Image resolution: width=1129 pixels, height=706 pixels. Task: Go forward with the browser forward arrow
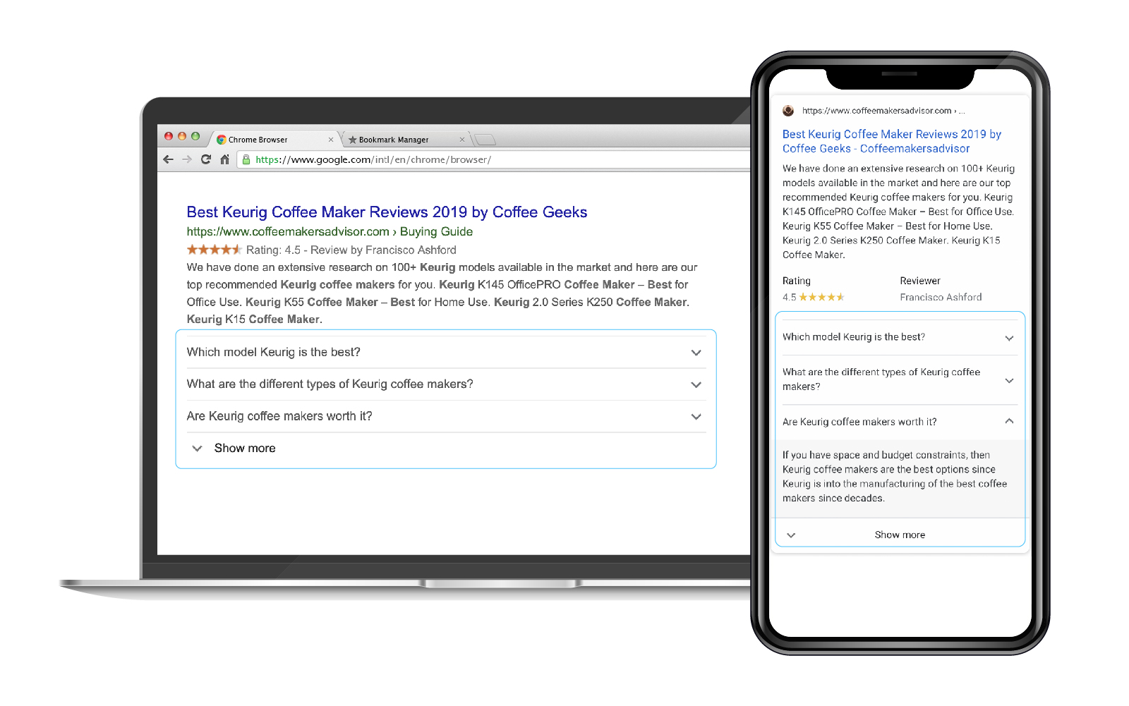[187, 159]
